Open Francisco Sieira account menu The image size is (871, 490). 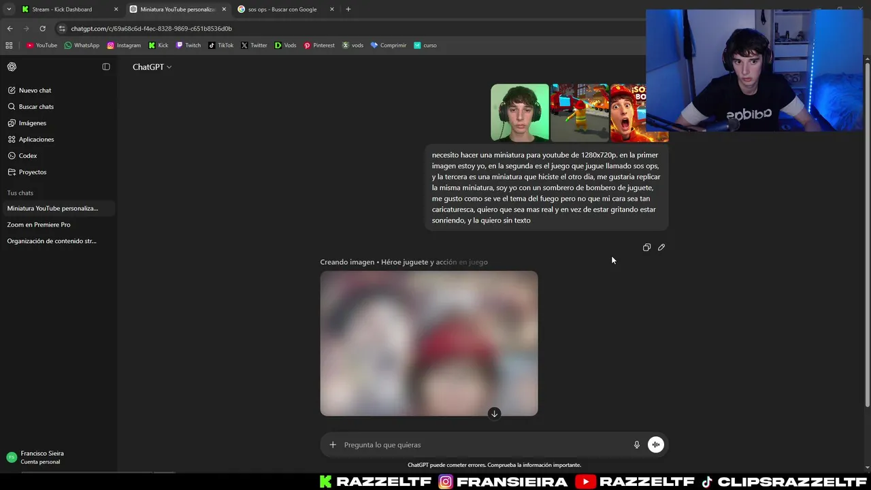57,457
